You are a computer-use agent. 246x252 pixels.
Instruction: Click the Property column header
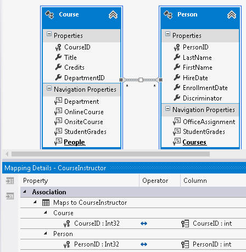(36, 181)
